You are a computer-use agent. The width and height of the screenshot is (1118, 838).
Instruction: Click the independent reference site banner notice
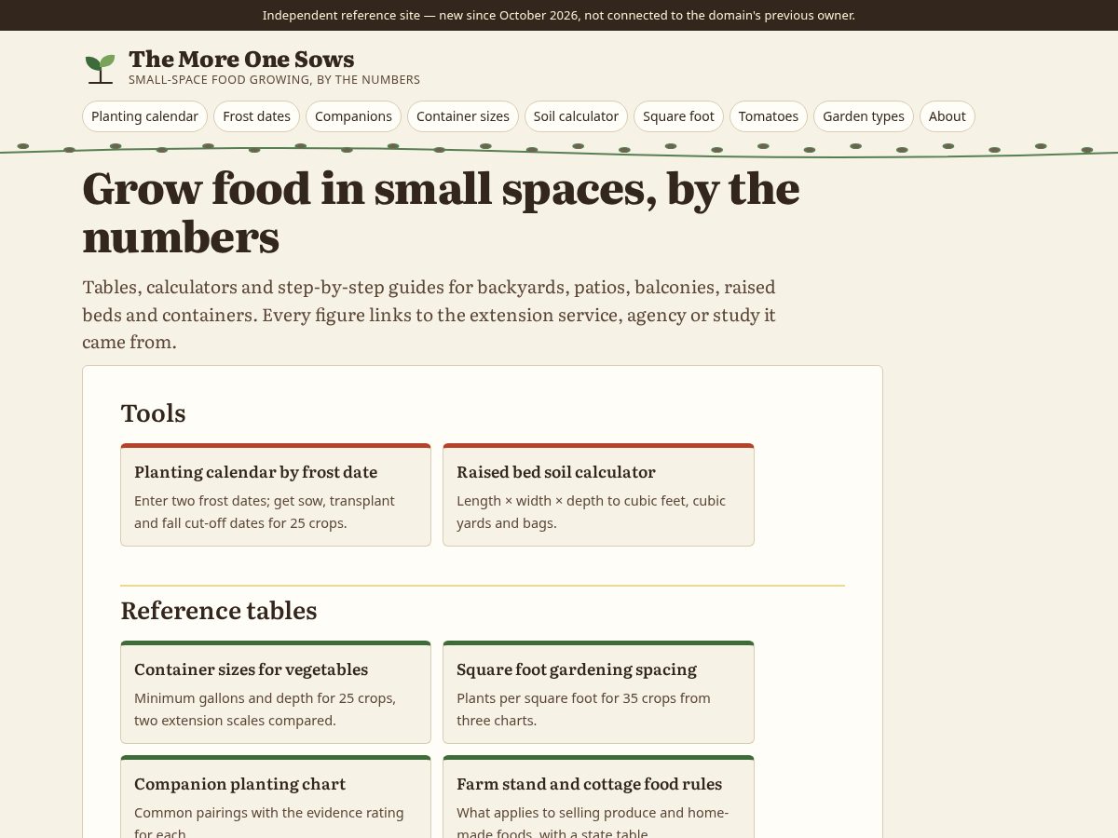tap(559, 15)
